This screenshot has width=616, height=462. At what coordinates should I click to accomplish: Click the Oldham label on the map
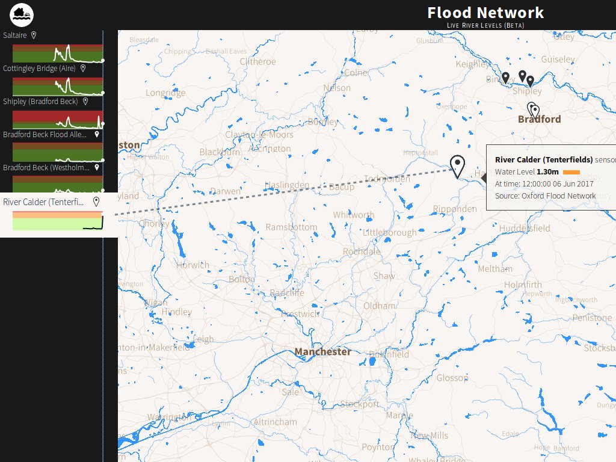coord(380,306)
